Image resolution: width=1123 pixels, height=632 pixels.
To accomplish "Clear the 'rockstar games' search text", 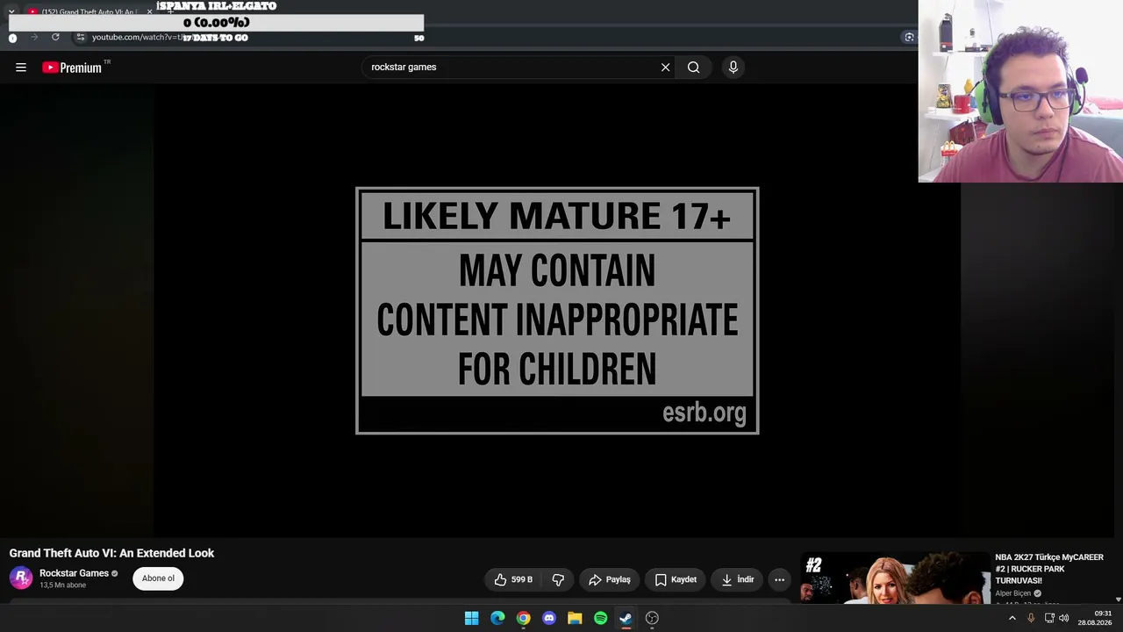I will coord(665,68).
